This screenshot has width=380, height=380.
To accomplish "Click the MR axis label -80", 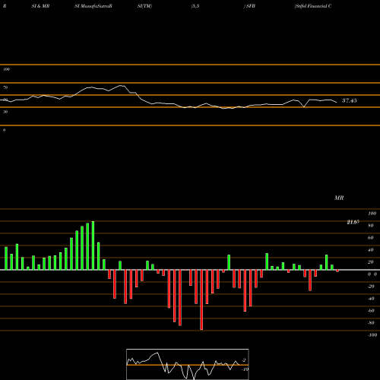I will 371,323.
